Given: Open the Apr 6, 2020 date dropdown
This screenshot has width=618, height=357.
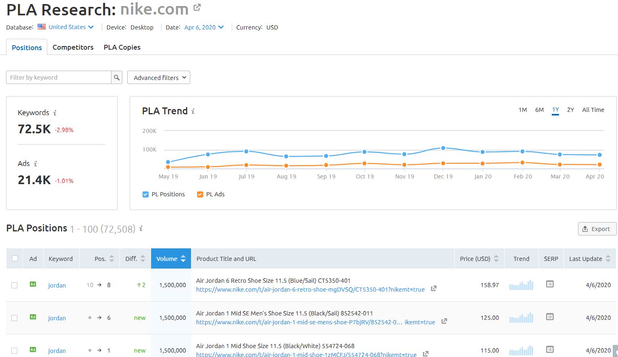Looking at the screenshot, I should [x=204, y=27].
